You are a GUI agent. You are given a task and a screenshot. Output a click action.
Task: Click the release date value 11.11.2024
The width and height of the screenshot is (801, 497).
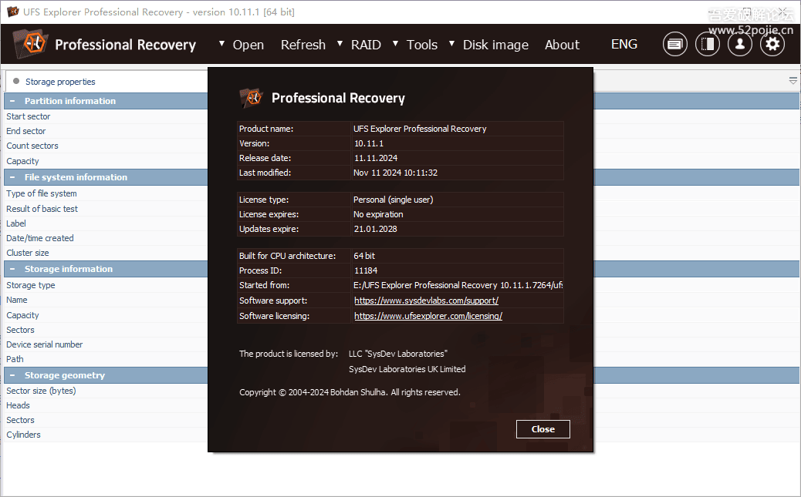(376, 158)
